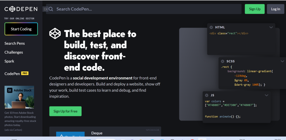Open CodePen PRO page from sidebar
The image size is (286, 140).
[16, 74]
